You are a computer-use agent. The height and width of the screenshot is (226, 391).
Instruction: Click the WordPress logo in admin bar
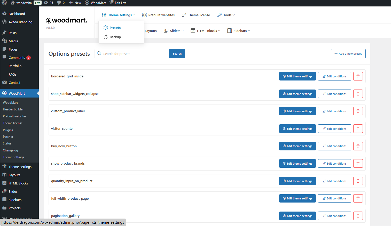[x=4, y=3]
